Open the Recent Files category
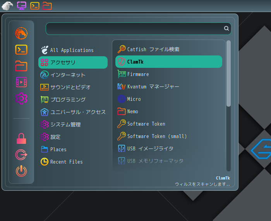This screenshot has height=221, width=271. point(73,162)
